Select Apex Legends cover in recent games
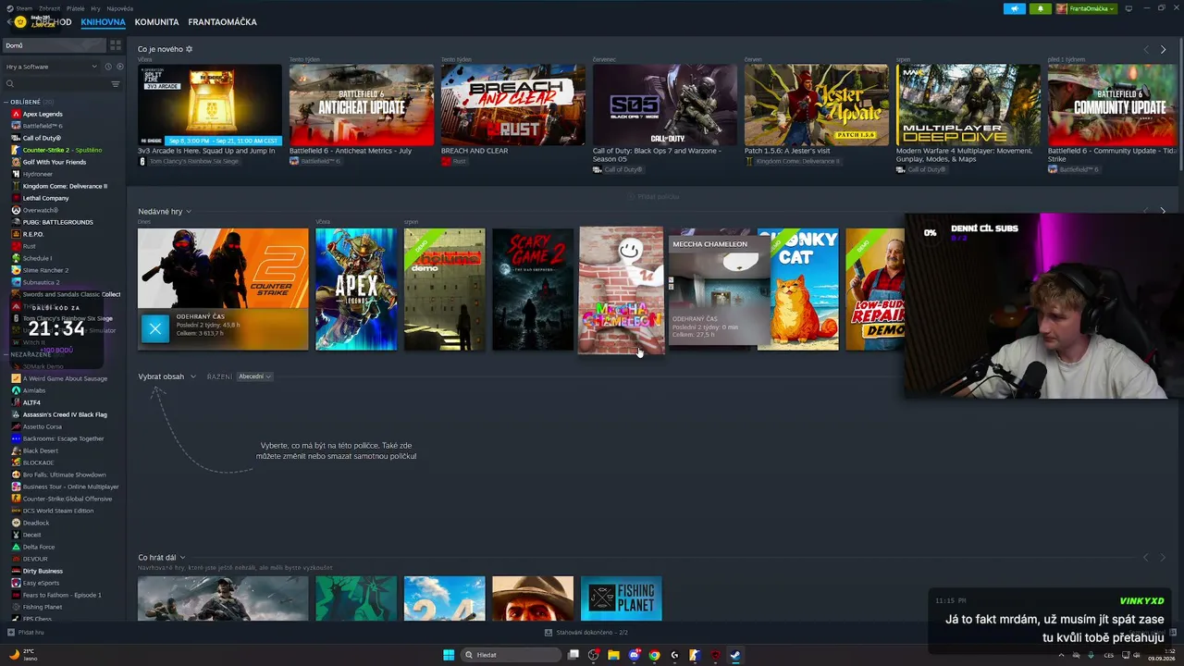 356,290
